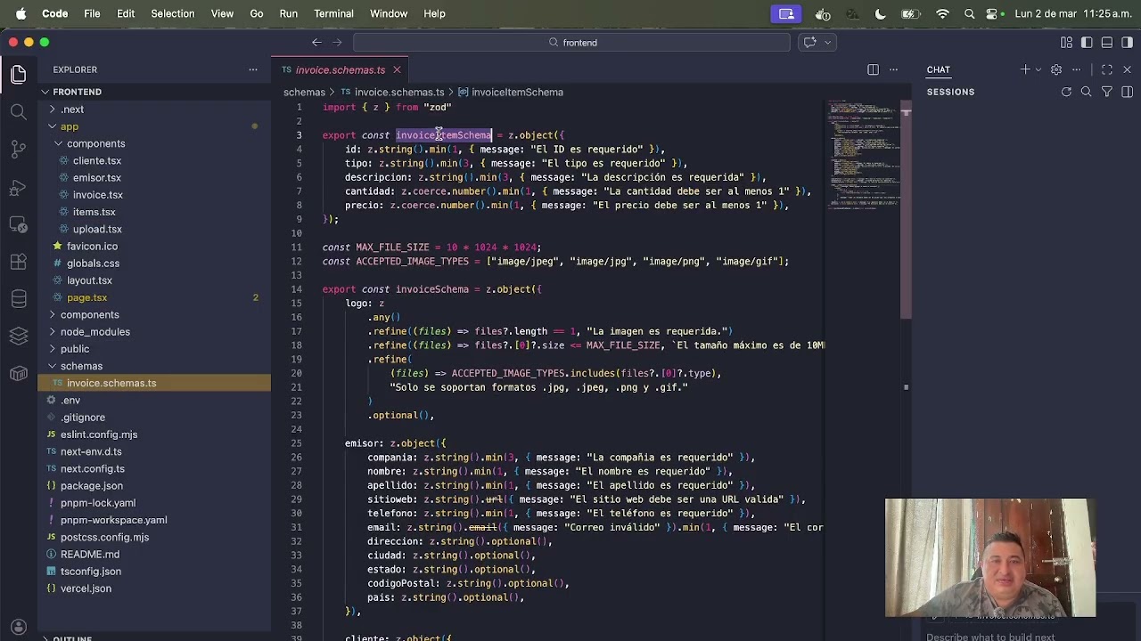The height and width of the screenshot is (641, 1141).
Task: Open the Go menu
Action: click(x=257, y=13)
